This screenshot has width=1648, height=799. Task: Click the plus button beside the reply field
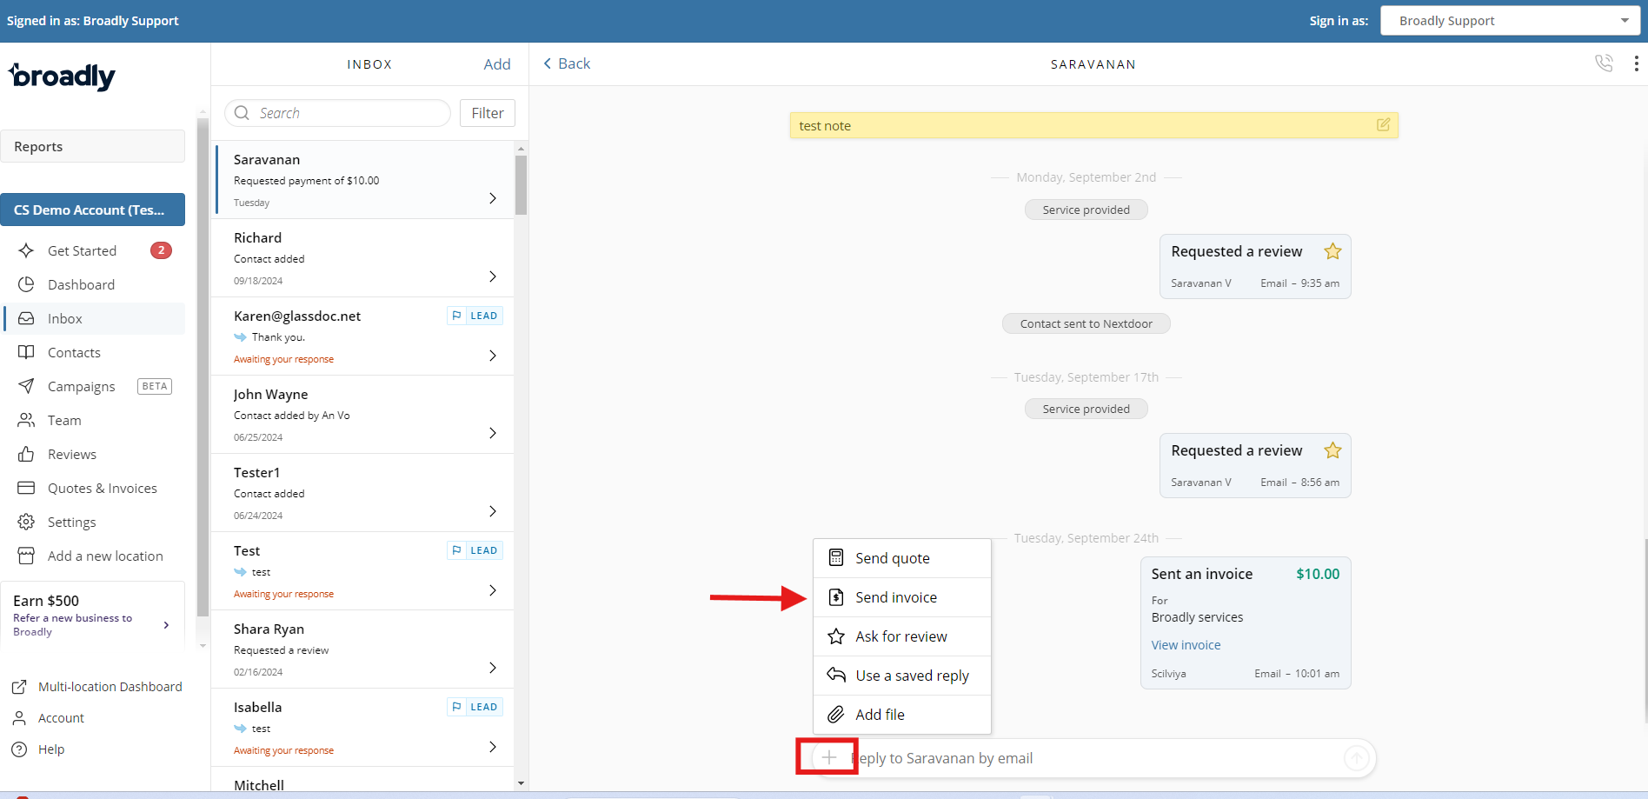829,757
